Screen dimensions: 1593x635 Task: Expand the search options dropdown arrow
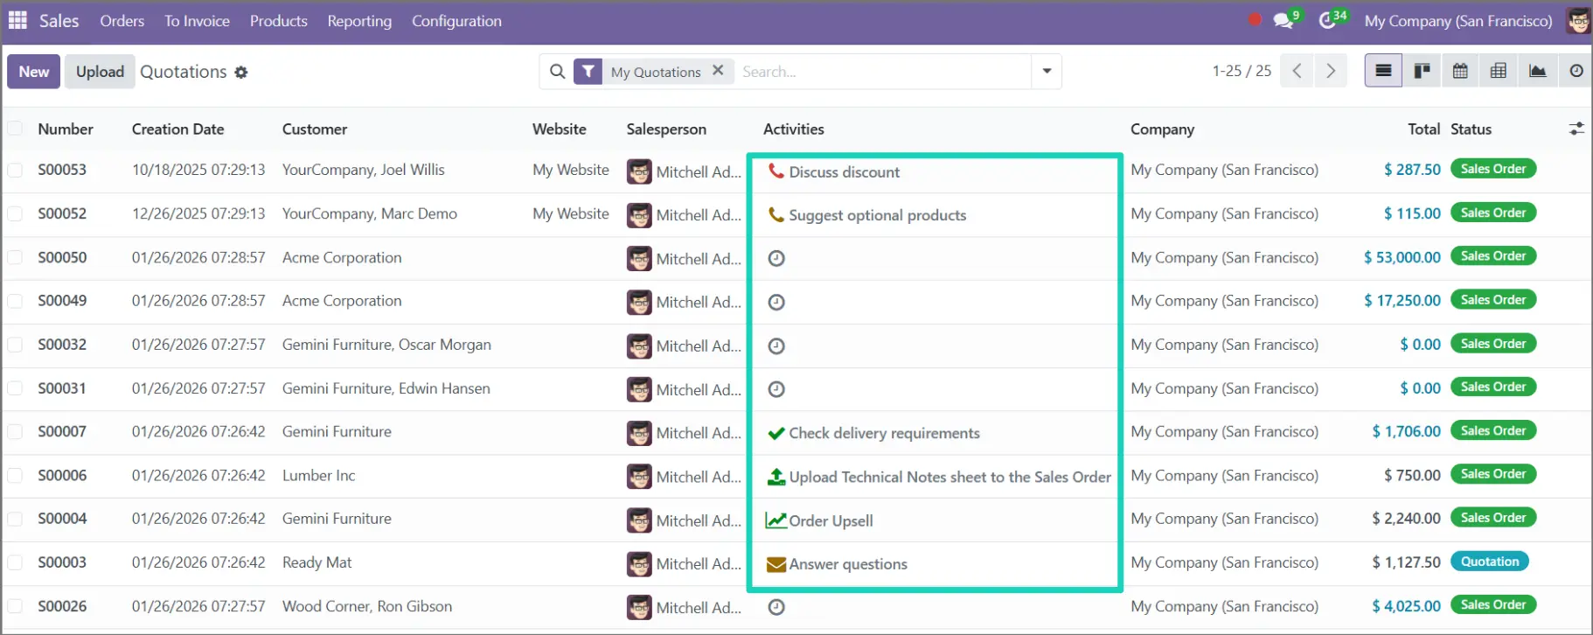pos(1047,71)
